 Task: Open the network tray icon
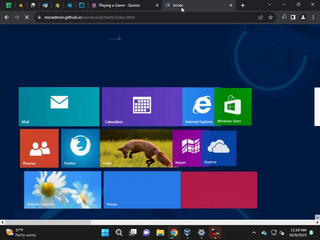coord(273,232)
